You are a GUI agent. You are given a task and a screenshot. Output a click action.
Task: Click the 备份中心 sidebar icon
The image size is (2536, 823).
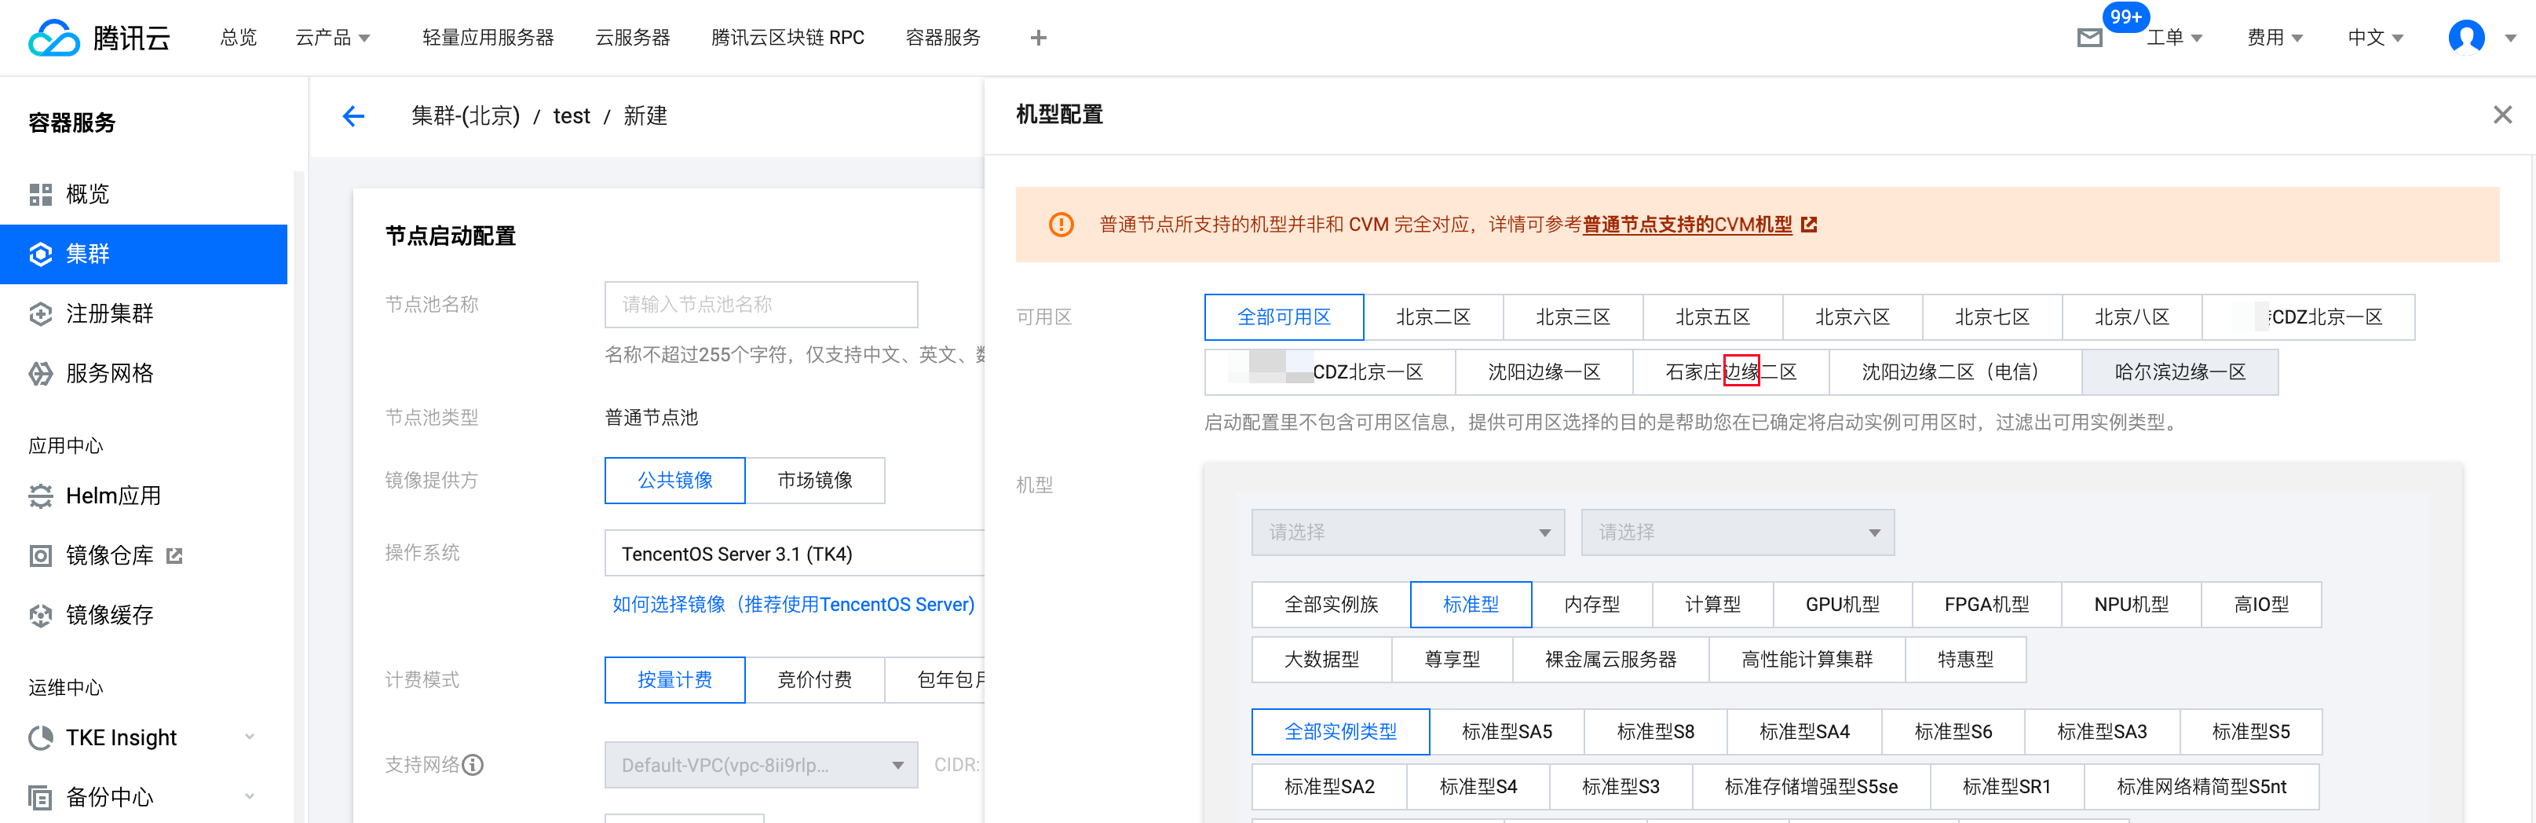pyautogui.click(x=40, y=796)
